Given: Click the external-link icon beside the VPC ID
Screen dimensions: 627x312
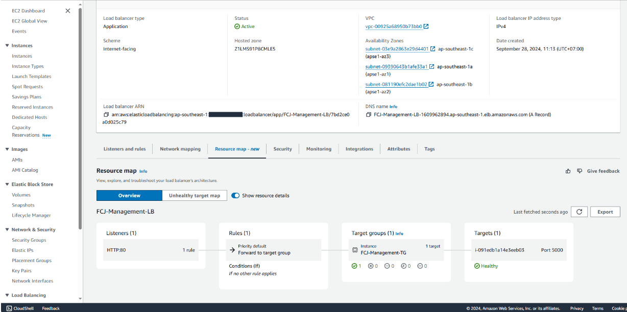Looking at the screenshot, I should pyautogui.click(x=426, y=27).
